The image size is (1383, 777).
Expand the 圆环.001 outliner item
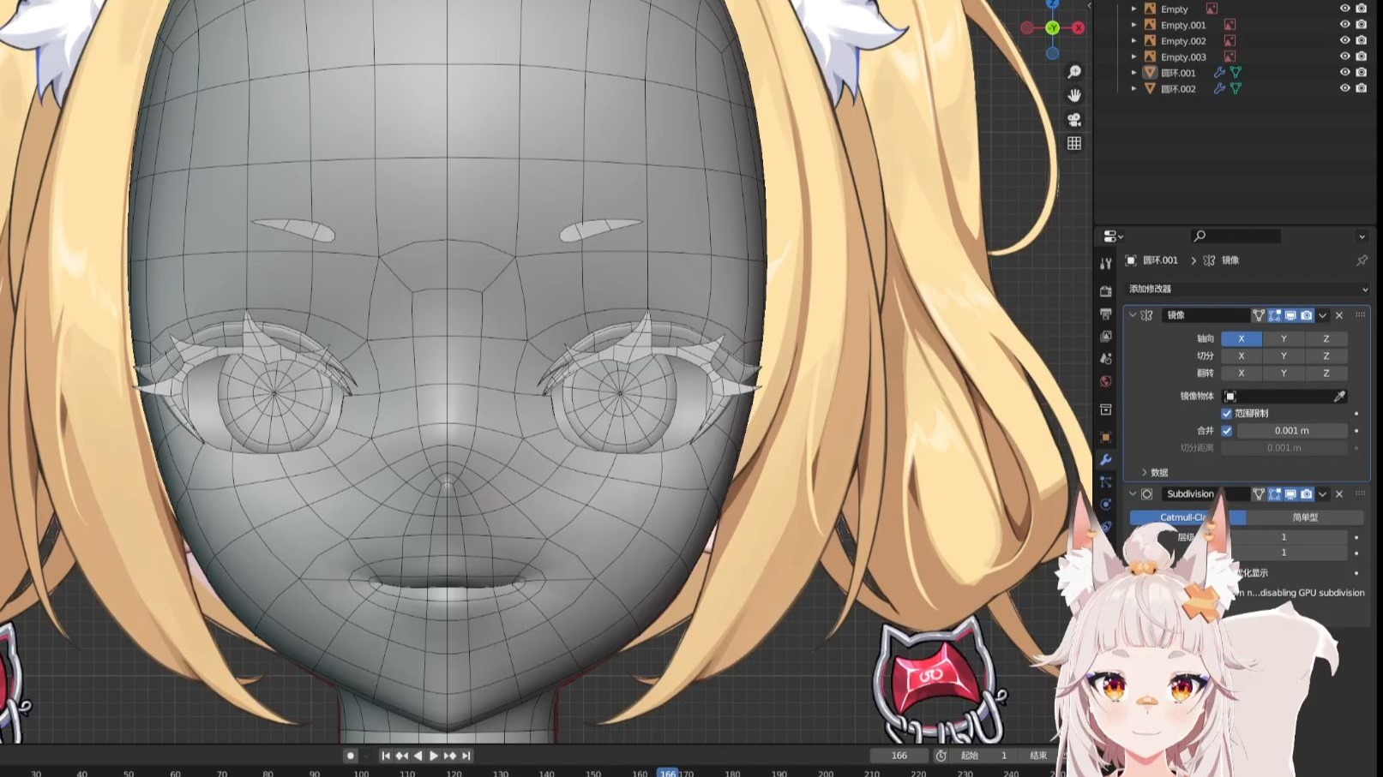tap(1133, 73)
